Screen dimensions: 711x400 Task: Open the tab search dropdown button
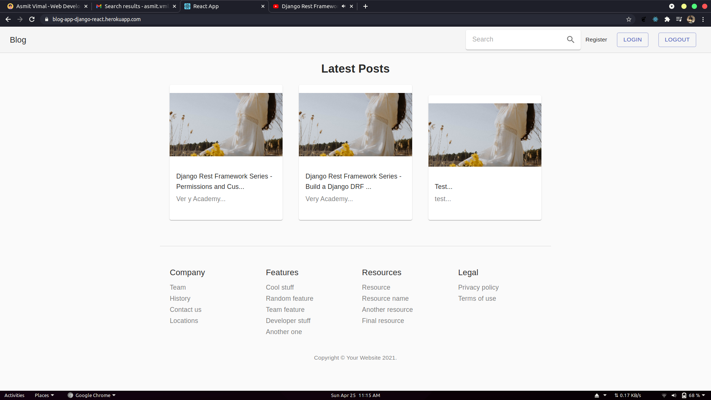[x=672, y=6]
